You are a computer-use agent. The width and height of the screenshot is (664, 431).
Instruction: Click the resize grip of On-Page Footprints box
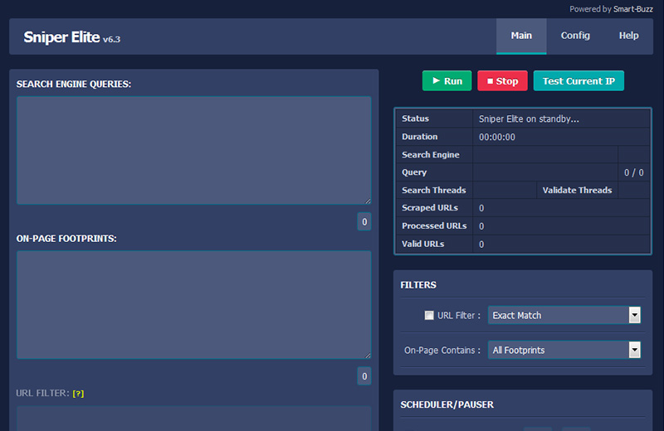pos(368,356)
